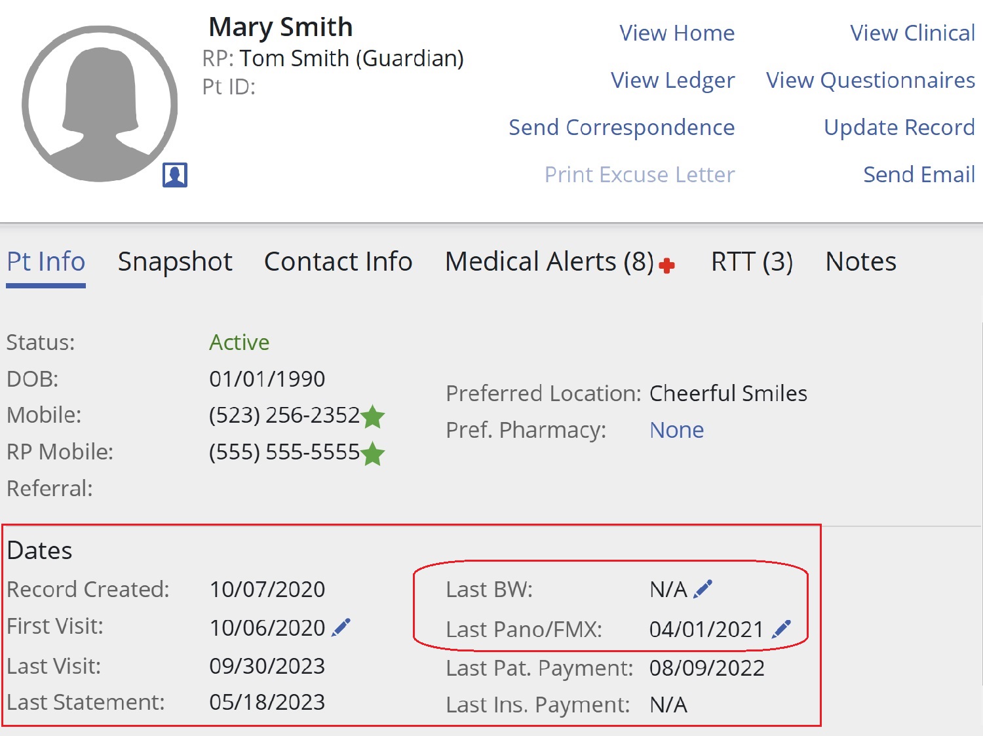Click the patient avatar silhouette
This screenshot has height=736, width=983.
[100, 104]
